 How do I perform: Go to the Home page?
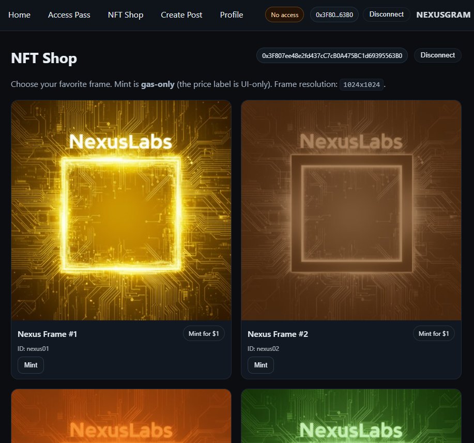pyautogui.click(x=19, y=15)
